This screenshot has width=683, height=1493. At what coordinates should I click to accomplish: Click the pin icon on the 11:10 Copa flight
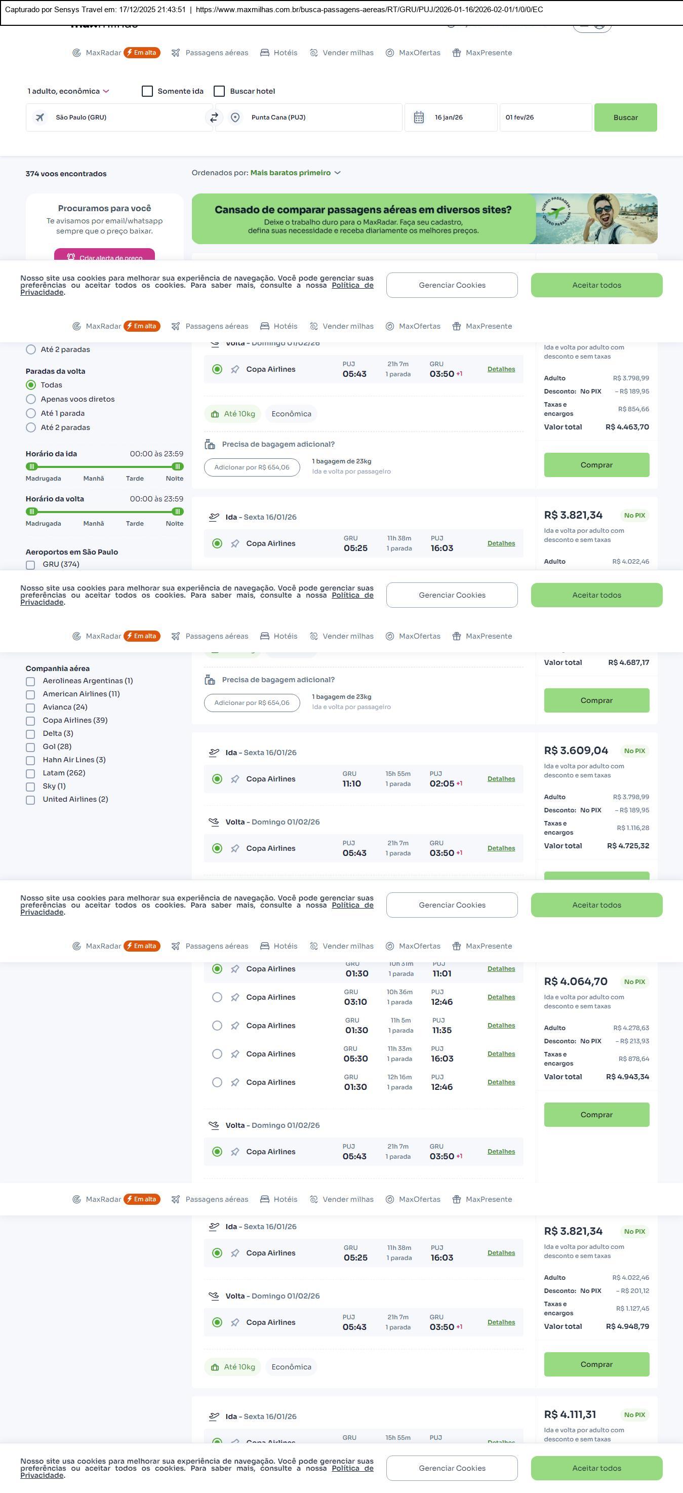click(x=235, y=779)
